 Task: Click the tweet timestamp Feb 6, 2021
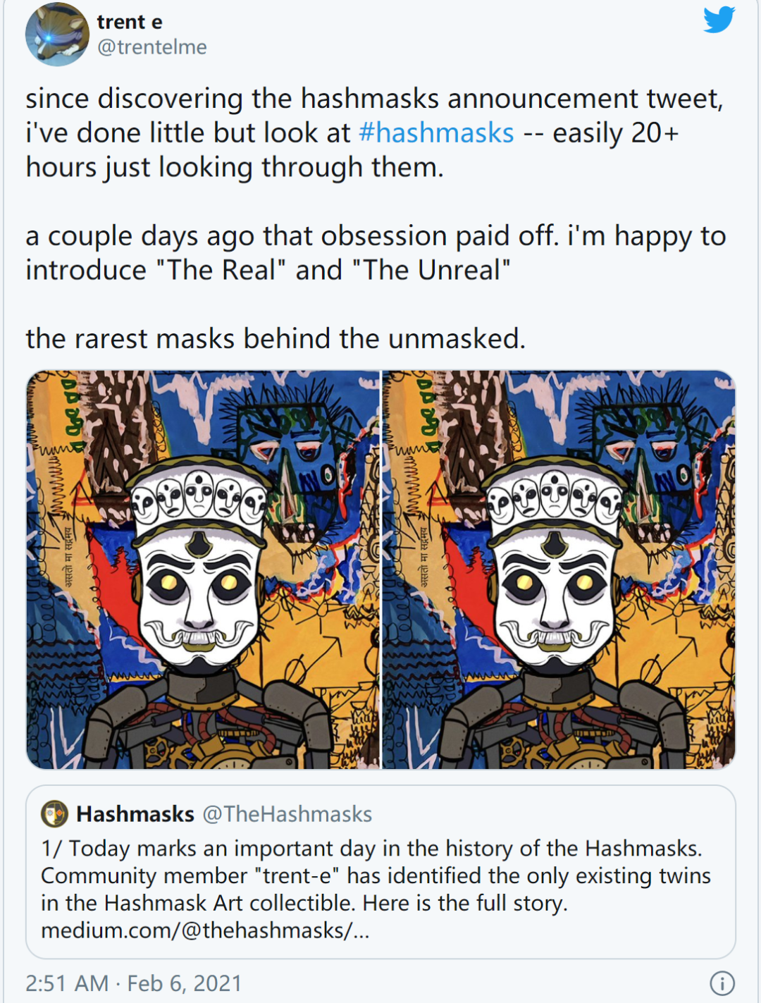179,981
